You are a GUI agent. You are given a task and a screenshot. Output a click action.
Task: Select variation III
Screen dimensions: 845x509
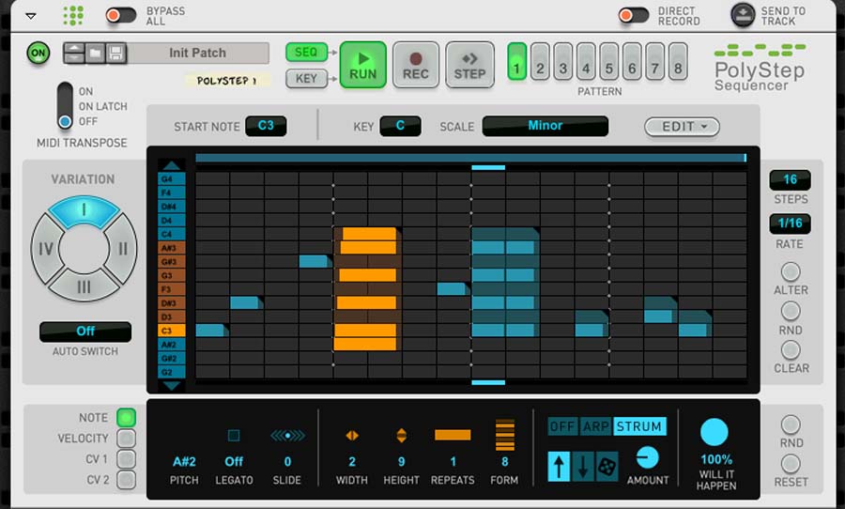(x=84, y=286)
